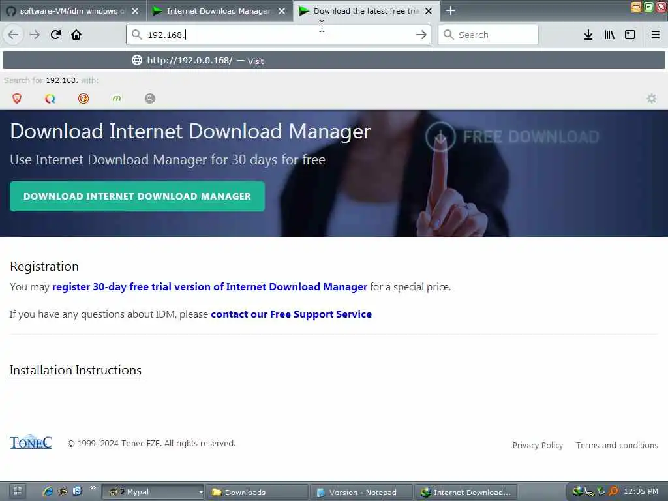The height and width of the screenshot is (501, 668).
Task: Open the search settings gear
Action: tap(652, 99)
